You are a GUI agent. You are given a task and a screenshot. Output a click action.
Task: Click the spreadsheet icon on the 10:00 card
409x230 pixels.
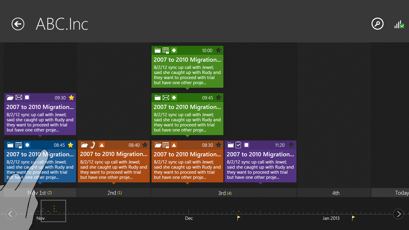(166, 50)
